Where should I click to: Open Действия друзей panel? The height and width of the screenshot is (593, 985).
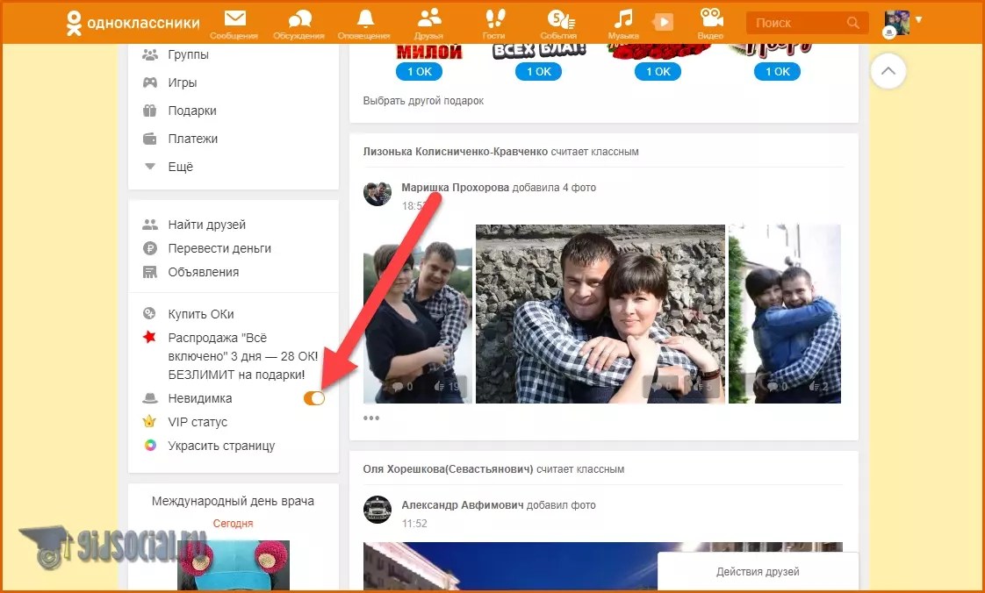tap(758, 572)
